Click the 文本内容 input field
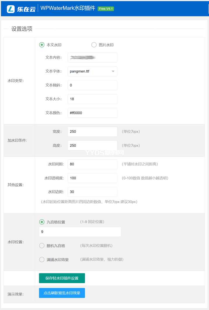 (x=92, y=58)
